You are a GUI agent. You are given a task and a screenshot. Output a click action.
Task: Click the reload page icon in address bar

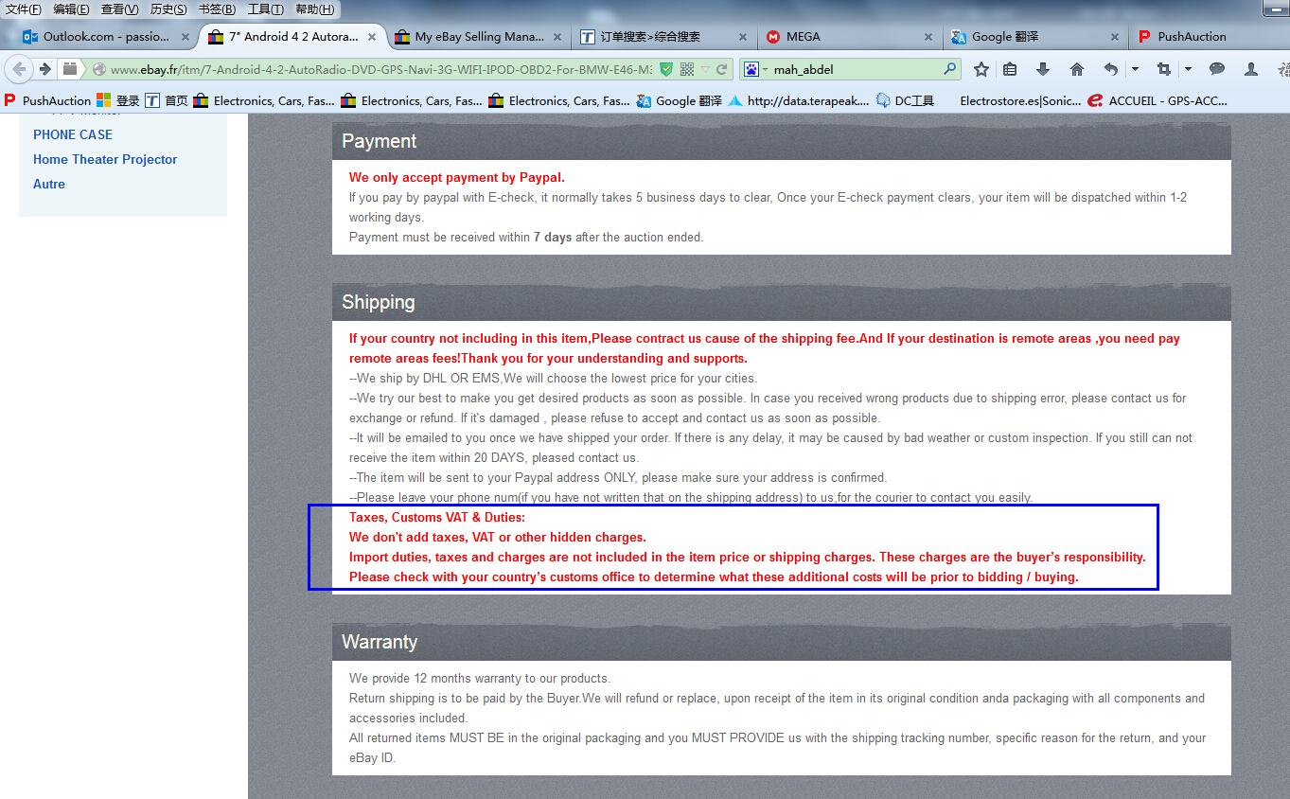(722, 69)
